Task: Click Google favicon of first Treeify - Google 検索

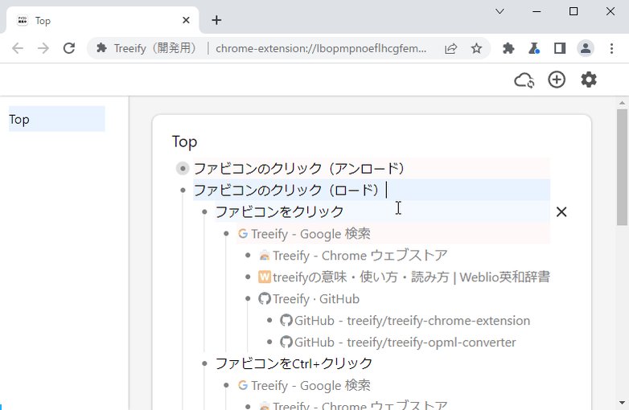Action: (x=243, y=234)
